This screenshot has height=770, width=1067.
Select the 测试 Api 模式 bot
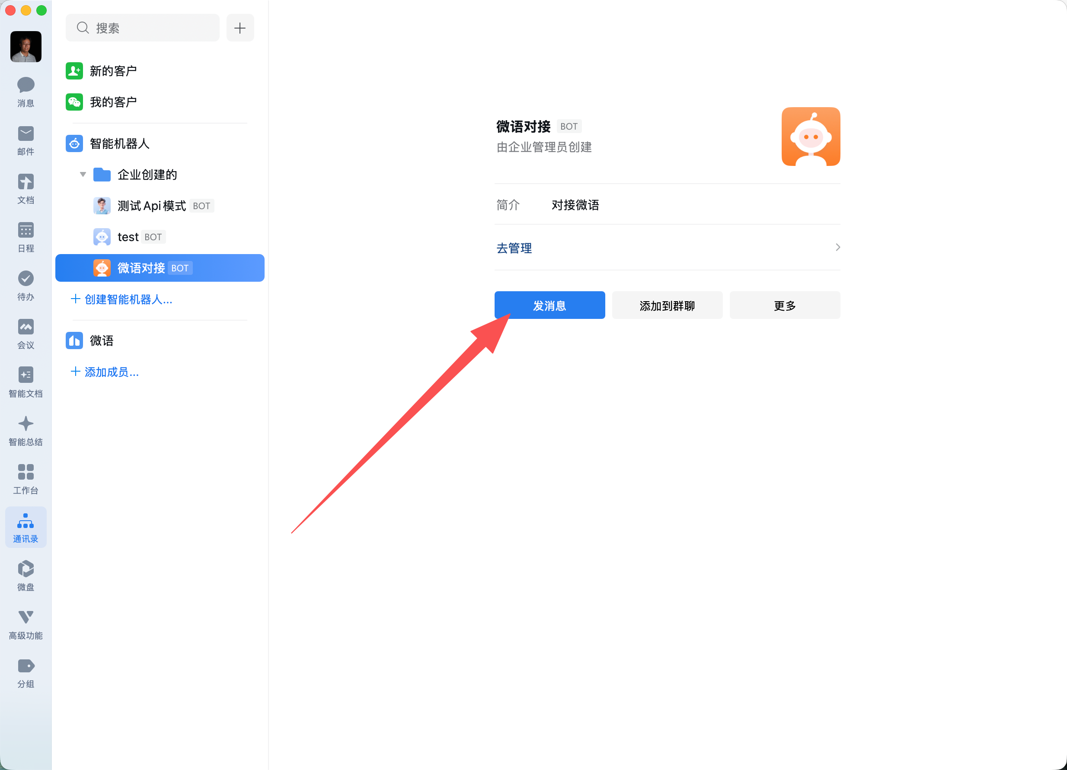pyautogui.click(x=160, y=206)
